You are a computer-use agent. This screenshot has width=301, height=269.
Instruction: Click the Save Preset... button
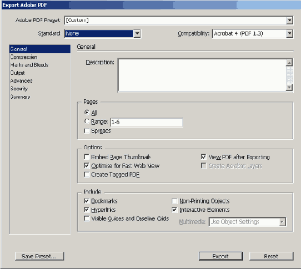tap(39, 256)
